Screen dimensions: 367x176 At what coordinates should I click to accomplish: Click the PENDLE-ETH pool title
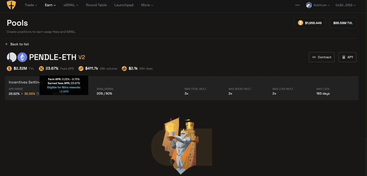click(53, 57)
